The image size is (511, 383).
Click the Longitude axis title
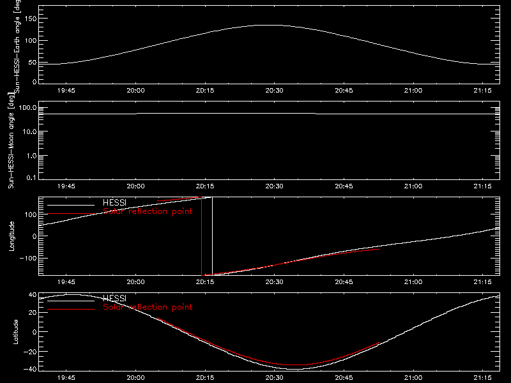(11, 236)
